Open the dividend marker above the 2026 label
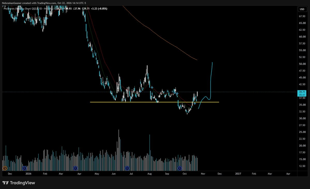 [24, 168]
